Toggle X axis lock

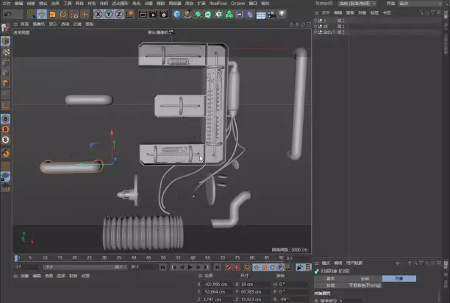(x=98, y=14)
